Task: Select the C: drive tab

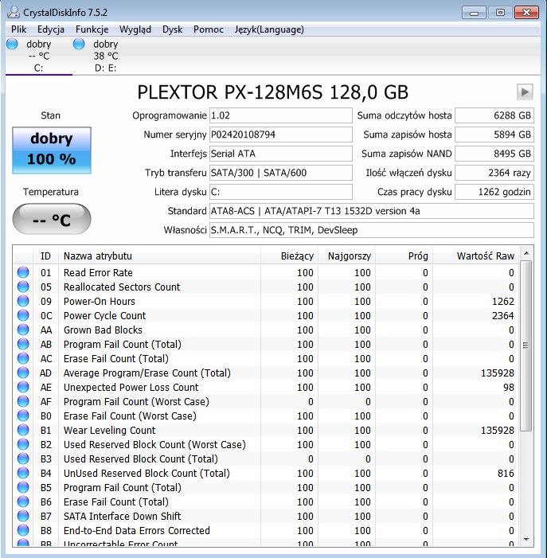Action: [39, 56]
